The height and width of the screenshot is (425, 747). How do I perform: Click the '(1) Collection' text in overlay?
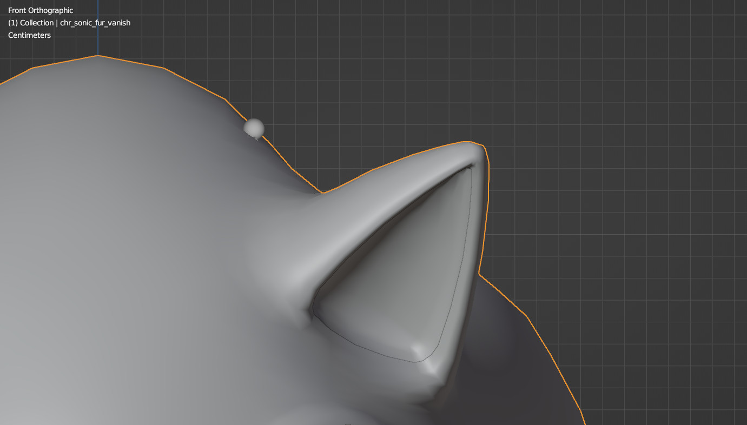(30, 23)
